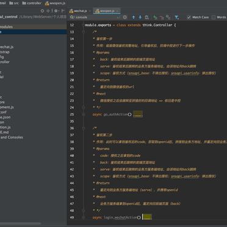Close the wxopen.js editor tab
The width and height of the screenshot is (227, 227).
click(x=118, y=11)
